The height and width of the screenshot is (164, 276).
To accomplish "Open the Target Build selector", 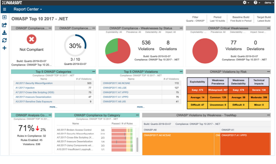I will (x=264, y=19).
